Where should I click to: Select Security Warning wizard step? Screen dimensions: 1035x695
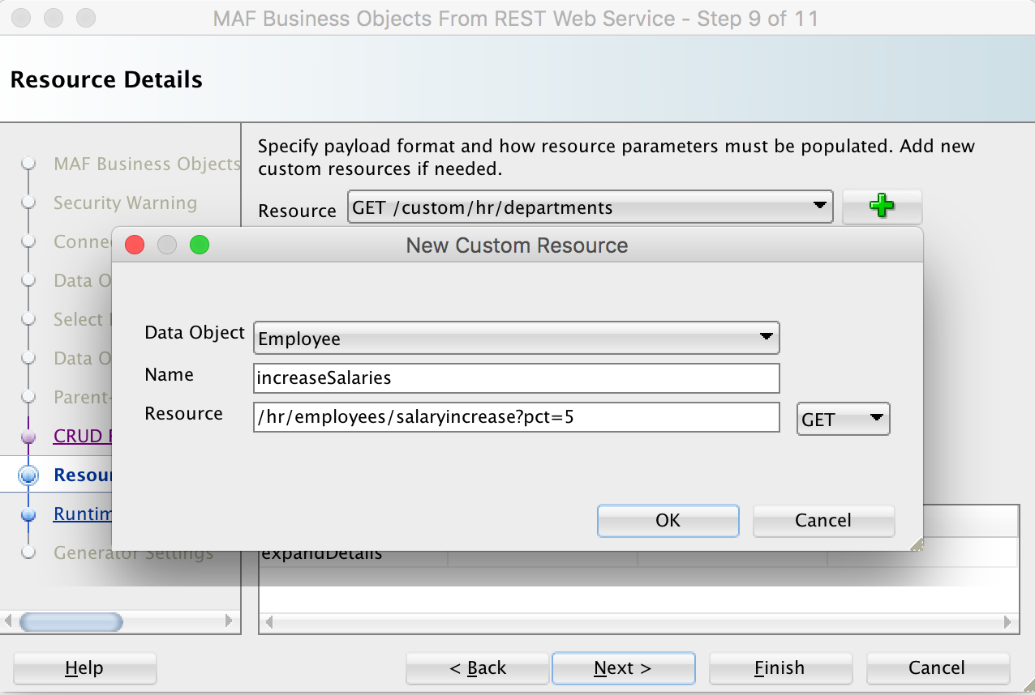point(125,203)
